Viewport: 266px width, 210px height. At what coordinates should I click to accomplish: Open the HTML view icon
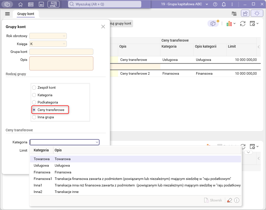(x=53, y=4)
